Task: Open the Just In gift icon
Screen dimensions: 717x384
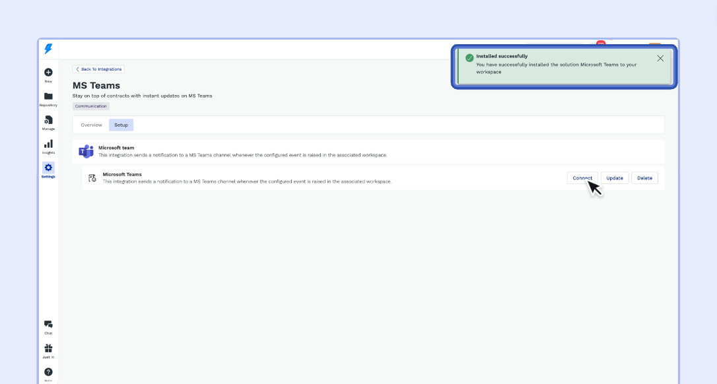Action: pyautogui.click(x=48, y=348)
